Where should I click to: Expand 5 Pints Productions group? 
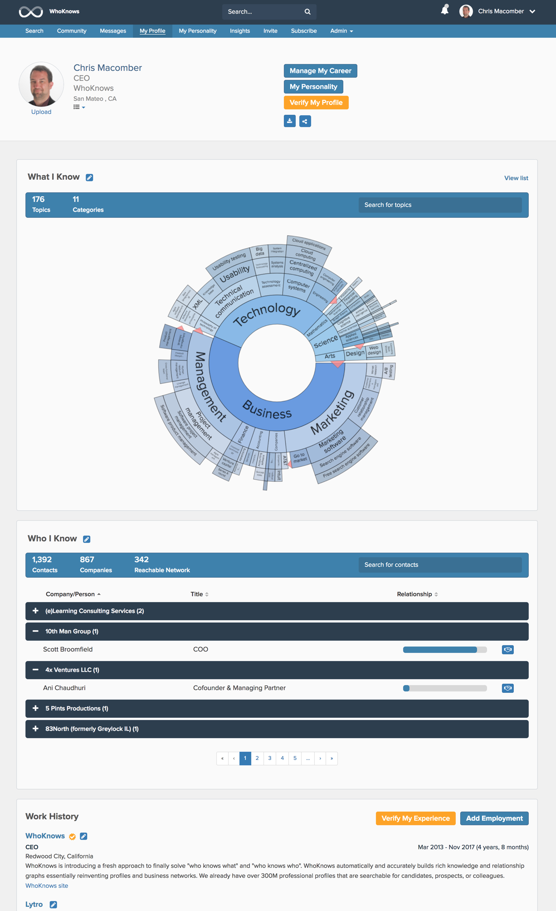coord(35,708)
